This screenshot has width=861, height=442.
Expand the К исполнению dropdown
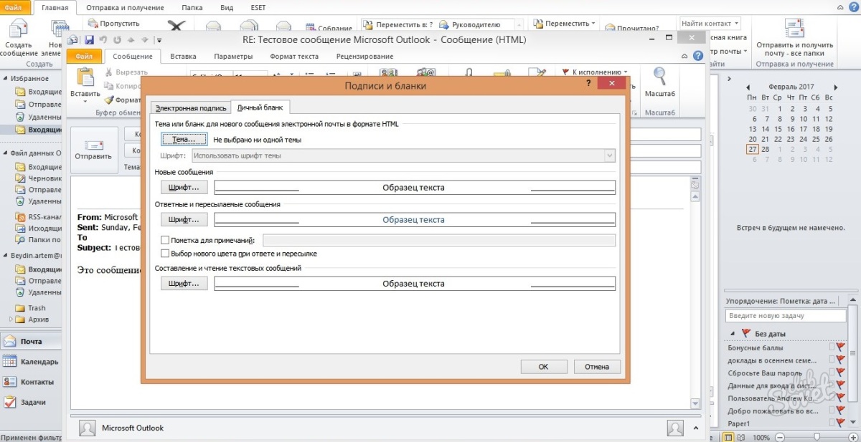pos(626,72)
